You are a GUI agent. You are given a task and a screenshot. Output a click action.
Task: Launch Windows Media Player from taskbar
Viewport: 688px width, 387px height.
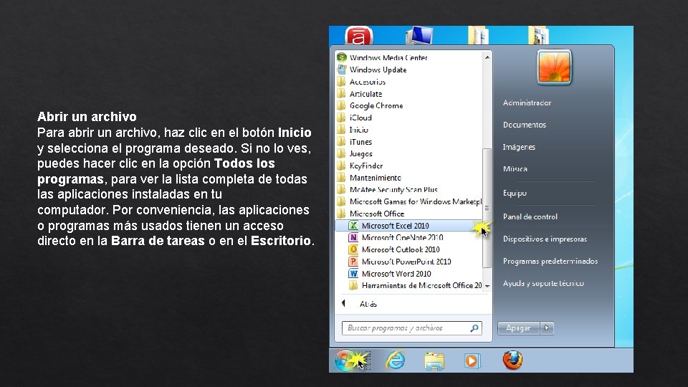472,360
